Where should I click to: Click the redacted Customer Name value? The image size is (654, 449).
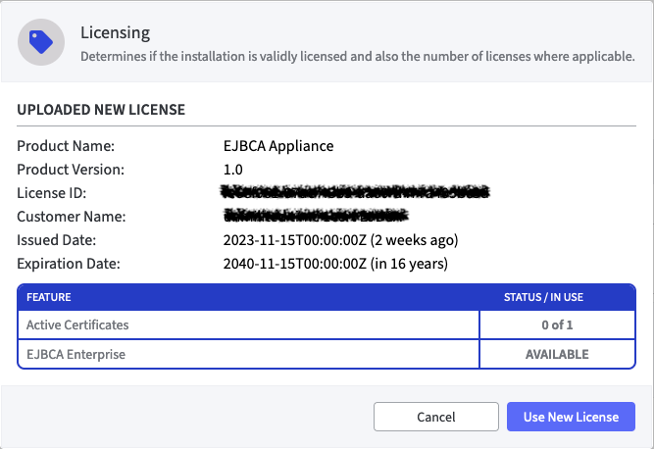coord(316,216)
